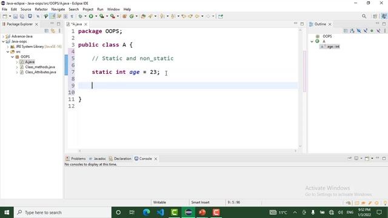Open the File menu
This screenshot has width=388, height=218.
click(x=4, y=9)
